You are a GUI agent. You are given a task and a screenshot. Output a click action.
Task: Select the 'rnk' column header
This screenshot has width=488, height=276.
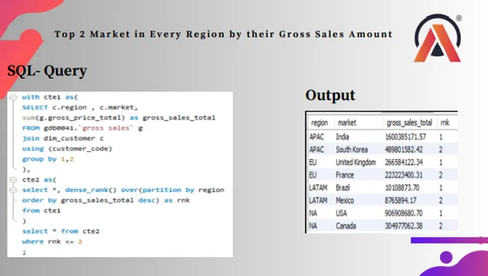[x=444, y=123]
